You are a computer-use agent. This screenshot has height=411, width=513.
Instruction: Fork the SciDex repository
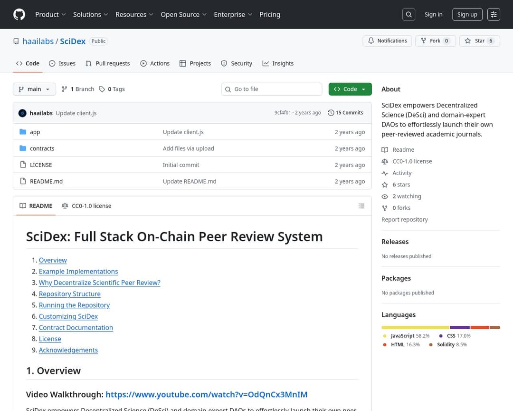pyautogui.click(x=435, y=41)
